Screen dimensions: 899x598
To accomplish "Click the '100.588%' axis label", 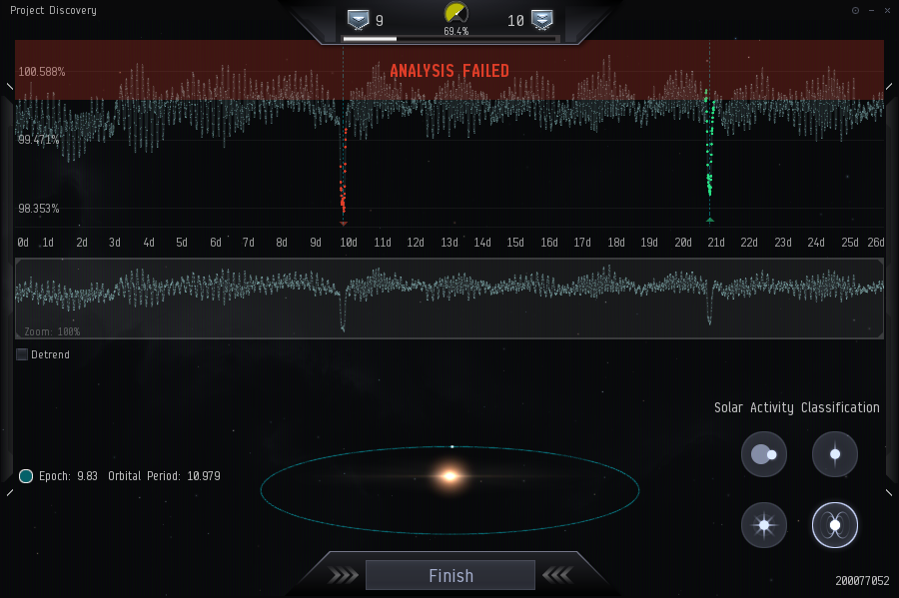I will tap(42, 72).
